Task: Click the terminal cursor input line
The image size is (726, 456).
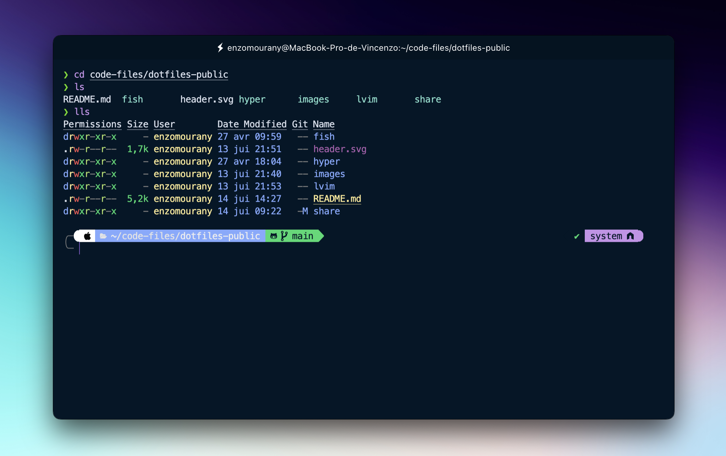Action: (80, 249)
